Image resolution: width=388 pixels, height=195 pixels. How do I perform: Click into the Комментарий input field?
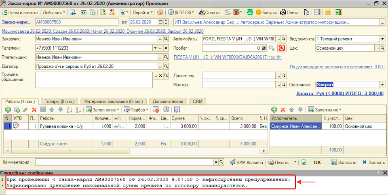coord(124,162)
